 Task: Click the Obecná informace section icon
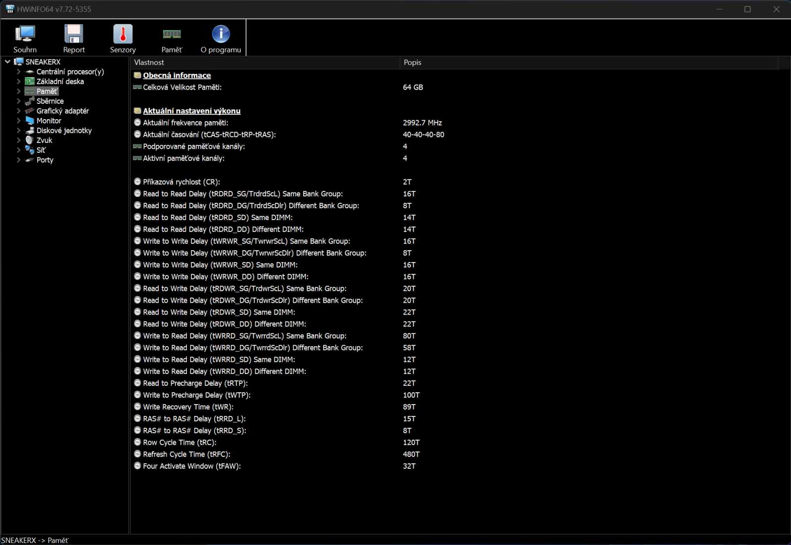click(x=137, y=76)
